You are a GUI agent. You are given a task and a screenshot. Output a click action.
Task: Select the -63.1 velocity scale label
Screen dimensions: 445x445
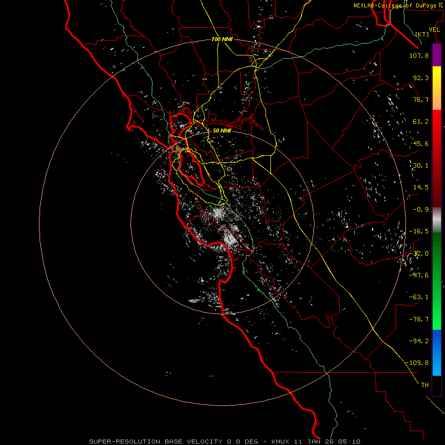(419, 297)
